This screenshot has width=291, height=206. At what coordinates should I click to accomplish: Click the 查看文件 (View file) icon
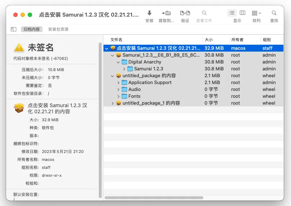point(204,13)
